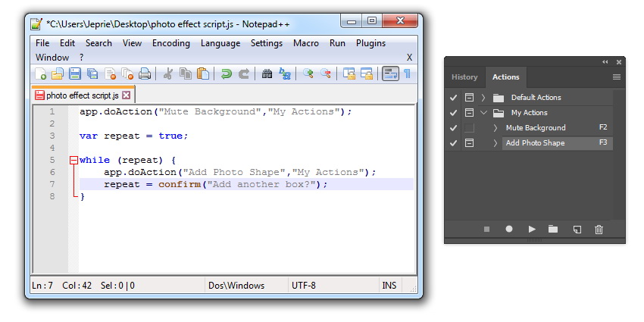Toggle checkmark for Add Photo Shape action
Screen dimensions: 644x322
pyautogui.click(x=453, y=143)
